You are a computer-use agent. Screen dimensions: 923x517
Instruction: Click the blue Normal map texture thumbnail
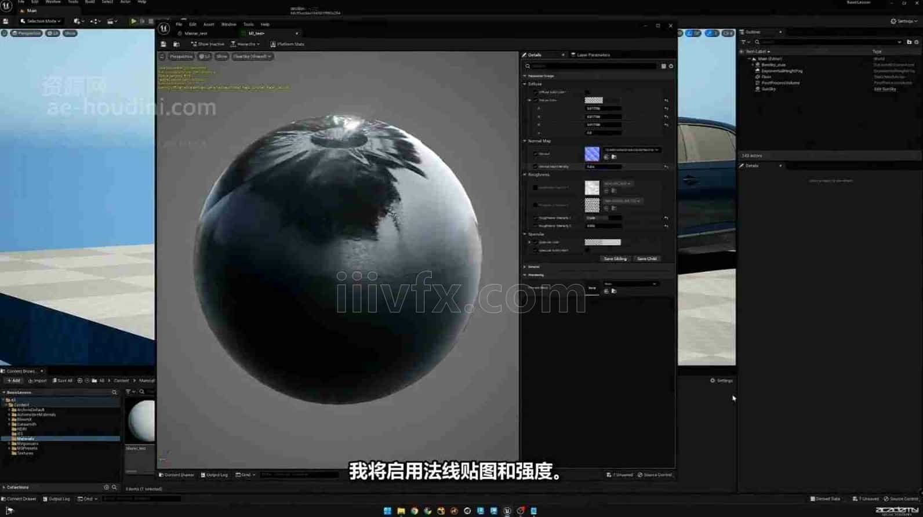592,154
